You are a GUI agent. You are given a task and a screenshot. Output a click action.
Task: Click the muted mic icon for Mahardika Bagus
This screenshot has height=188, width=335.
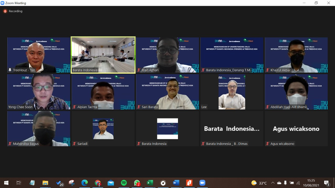(x=10, y=144)
